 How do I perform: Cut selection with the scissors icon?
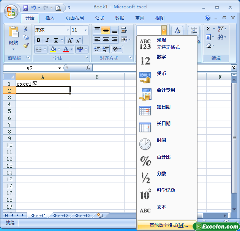coord(25,28)
